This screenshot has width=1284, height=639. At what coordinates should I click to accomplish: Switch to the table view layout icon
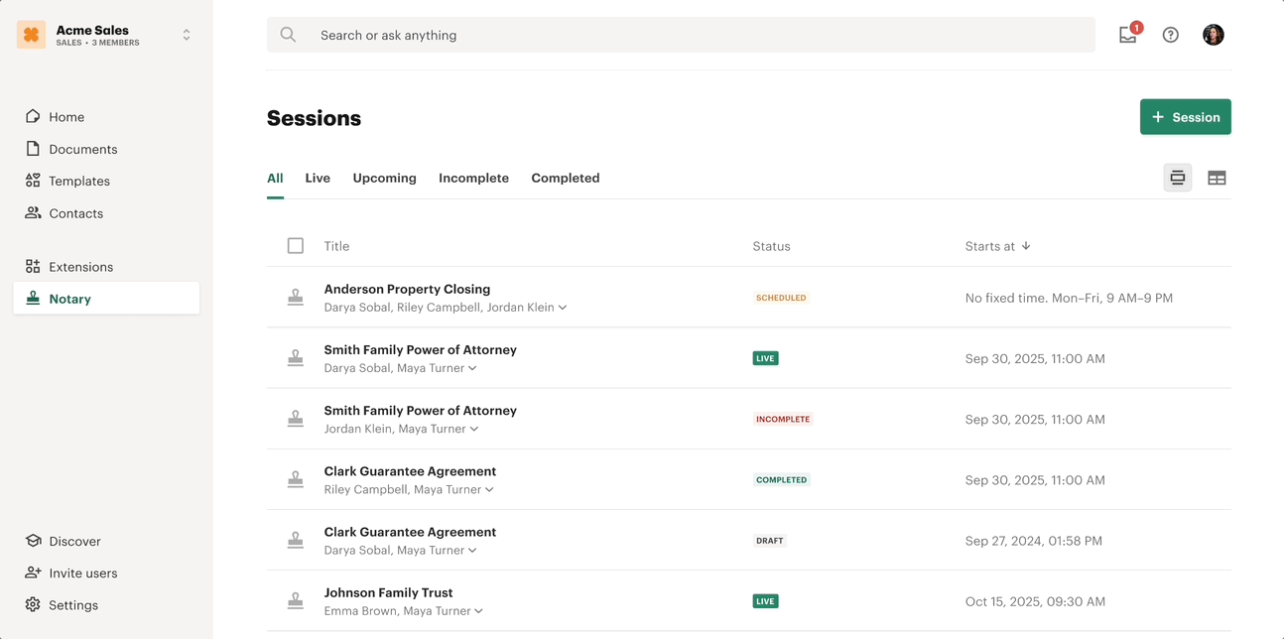click(1217, 178)
